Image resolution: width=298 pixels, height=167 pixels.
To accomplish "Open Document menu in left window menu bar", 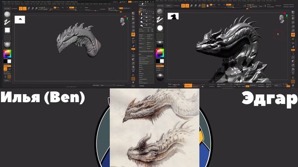I will pyautogui.click(x=17, y=4).
